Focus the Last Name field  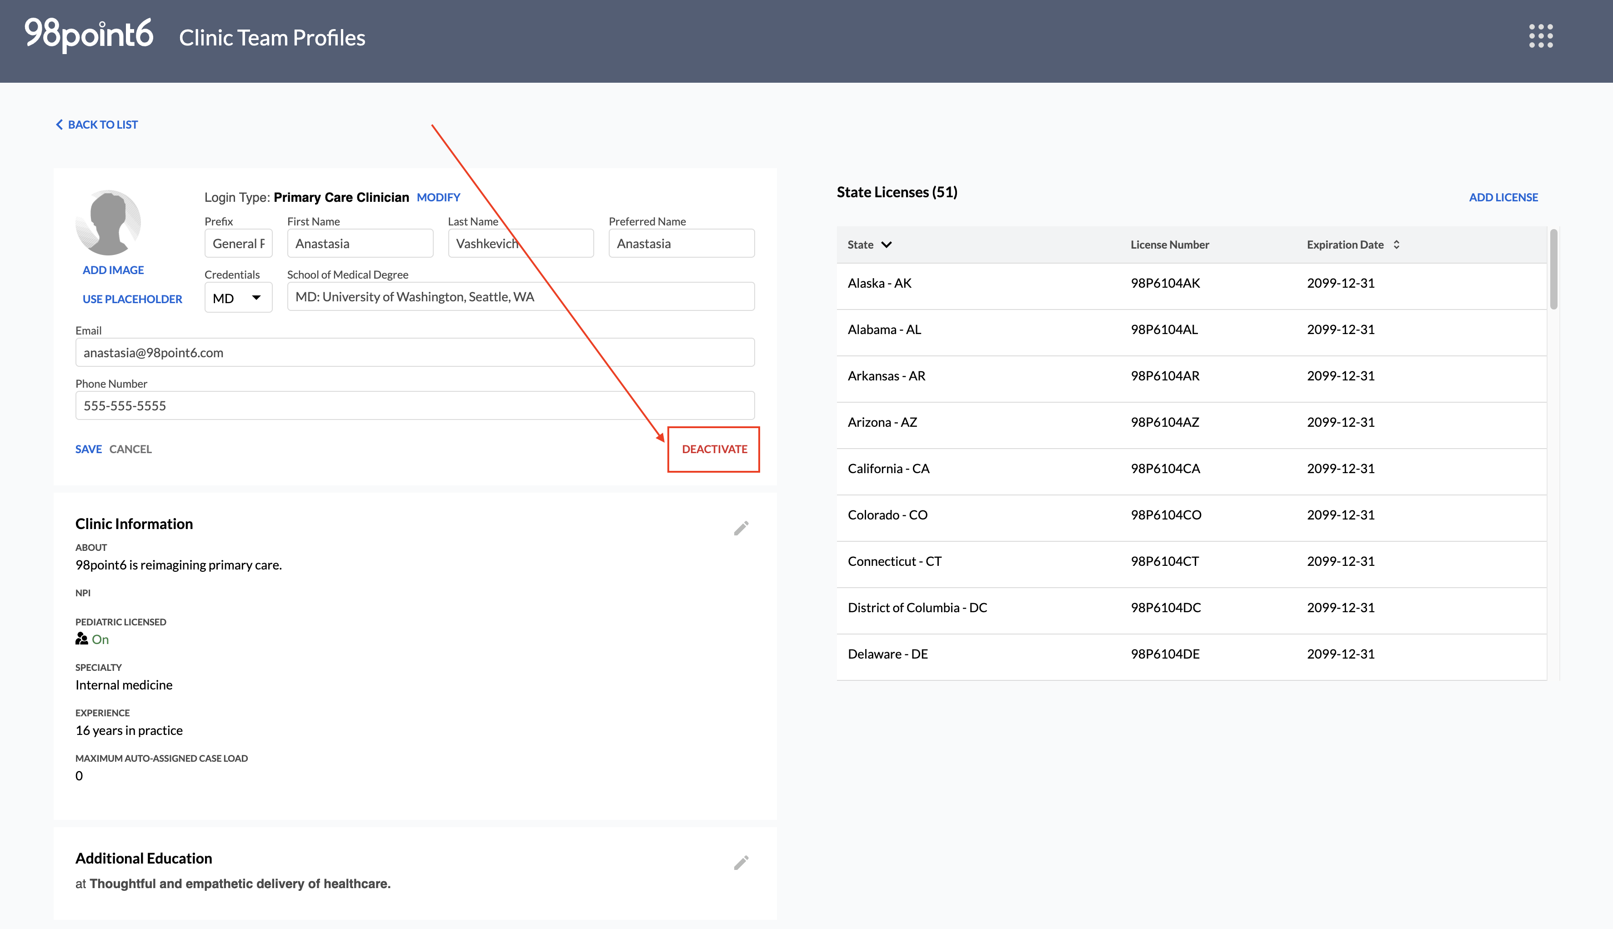click(x=521, y=244)
